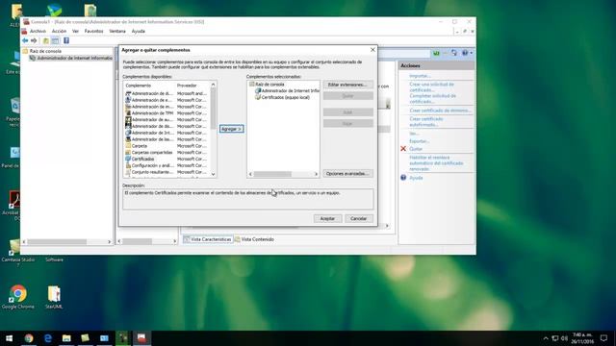Open the Favoritos menu
The width and height of the screenshot is (616, 346).
[x=94, y=31]
